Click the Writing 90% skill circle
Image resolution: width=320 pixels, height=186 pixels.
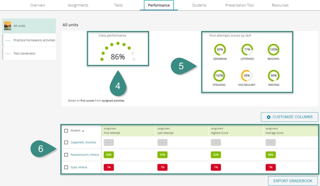pos(274,76)
